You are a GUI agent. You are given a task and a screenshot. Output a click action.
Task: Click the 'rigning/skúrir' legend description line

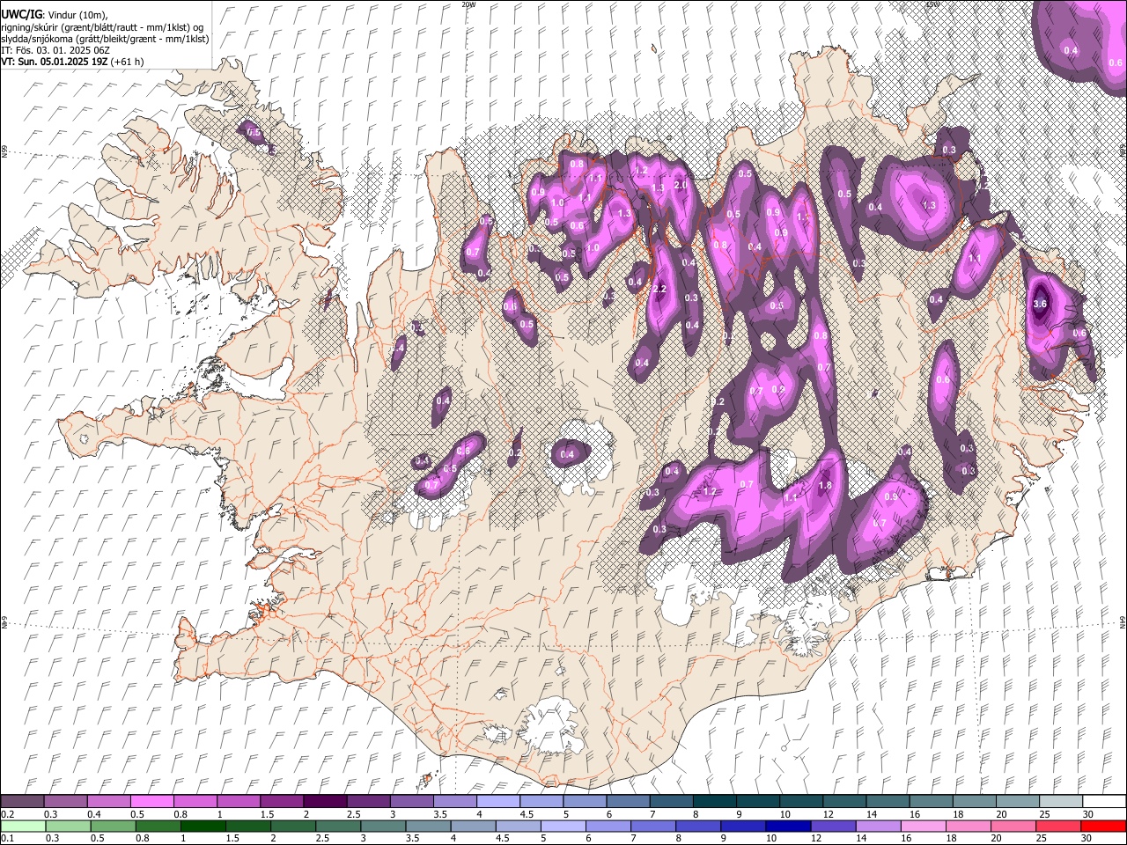click(x=103, y=26)
